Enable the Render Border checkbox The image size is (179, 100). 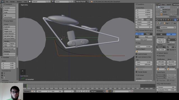coord(136,72)
